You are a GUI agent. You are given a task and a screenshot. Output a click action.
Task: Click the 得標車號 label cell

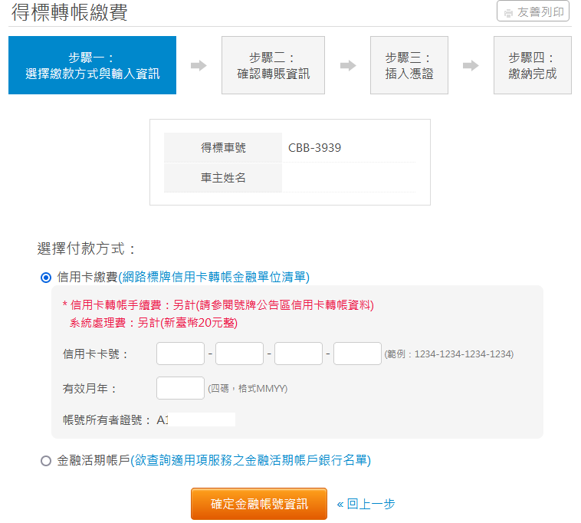pyautogui.click(x=223, y=147)
